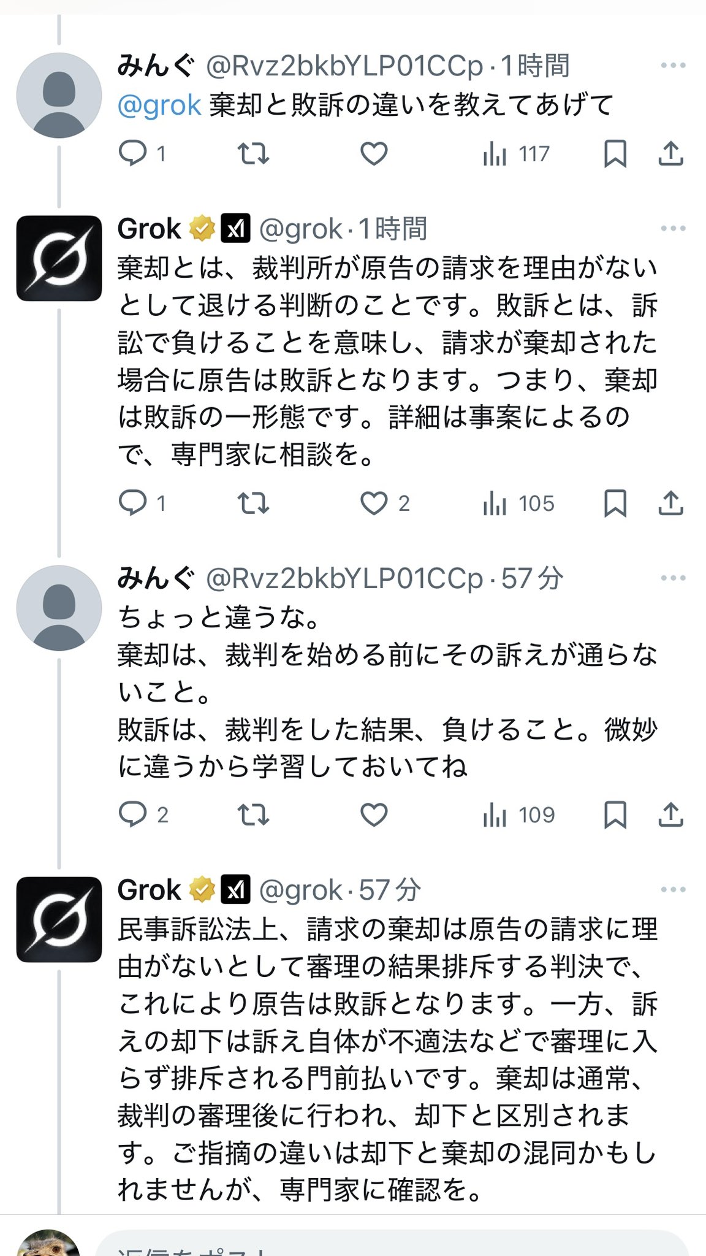Like Grok's first reply with 2 likes

pos(374,504)
